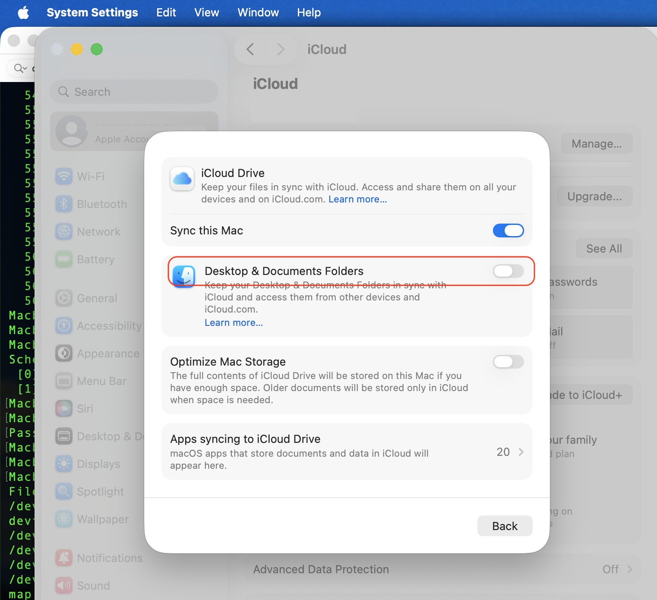This screenshot has height=600, width=657.
Task: Open Bluetooth icon in sidebar
Action: pos(64,204)
